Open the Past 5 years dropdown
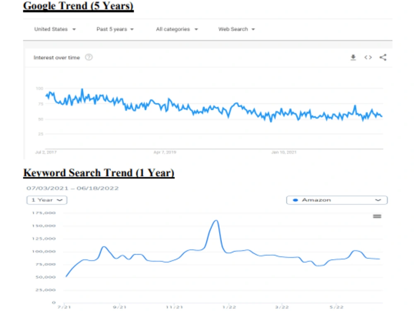The height and width of the screenshot is (311, 414). click(115, 29)
